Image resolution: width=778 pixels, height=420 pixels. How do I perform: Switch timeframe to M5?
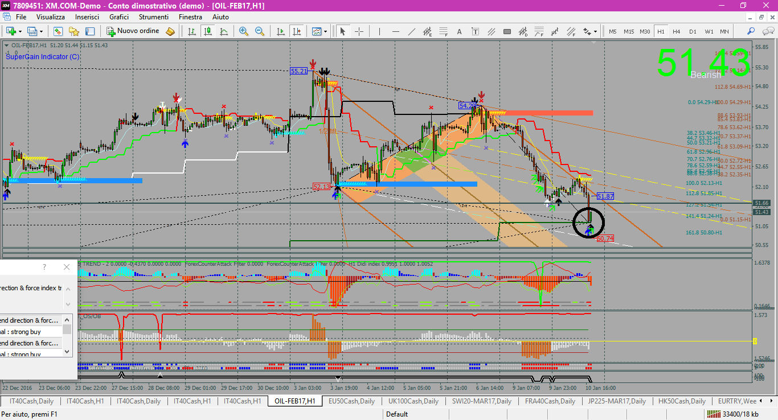pos(613,31)
